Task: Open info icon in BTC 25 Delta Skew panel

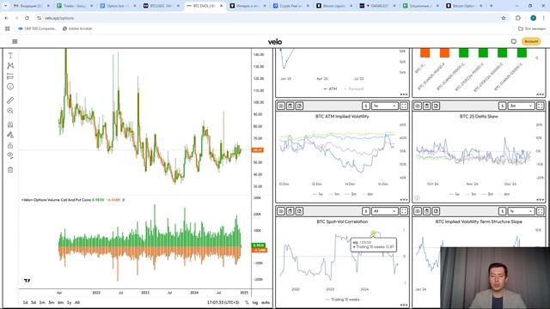Action: tap(417, 198)
